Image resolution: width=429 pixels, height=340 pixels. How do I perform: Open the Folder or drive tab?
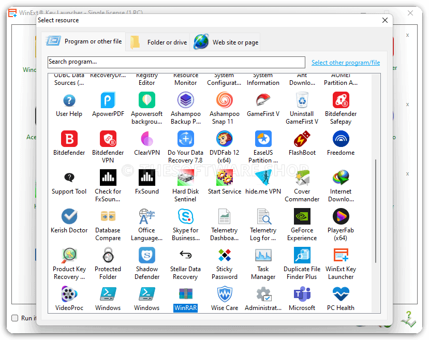158,42
